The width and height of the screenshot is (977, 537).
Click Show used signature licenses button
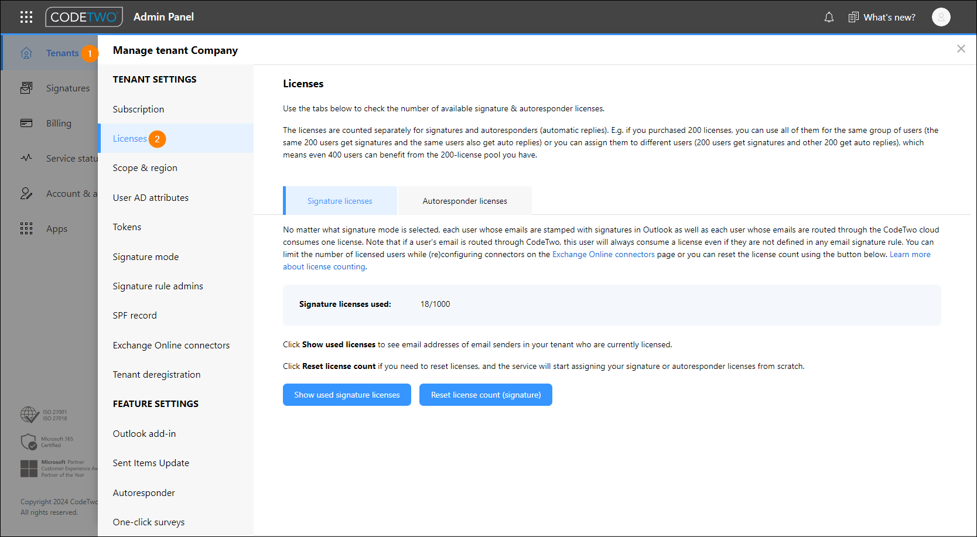[x=347, y=395]
